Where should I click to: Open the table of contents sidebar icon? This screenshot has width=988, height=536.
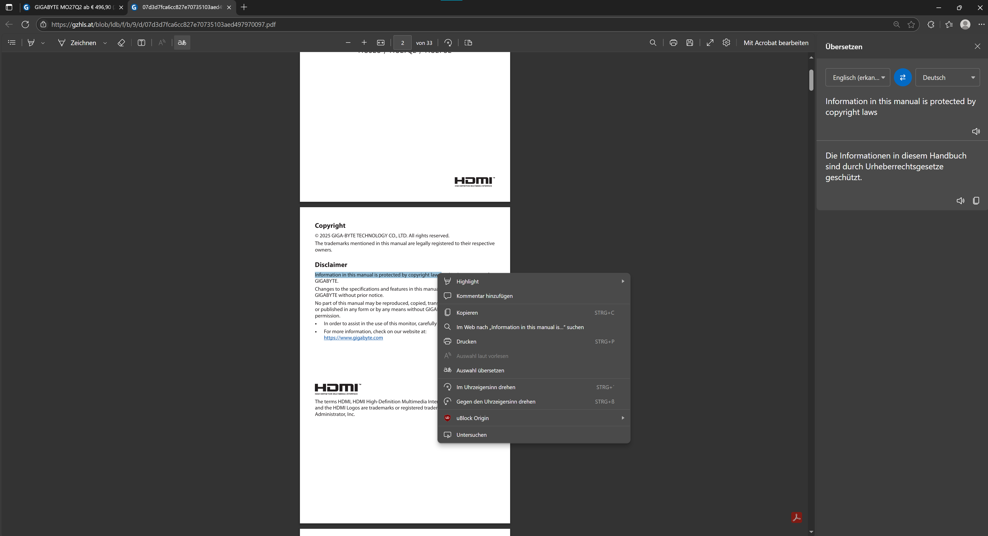point(12,43)
